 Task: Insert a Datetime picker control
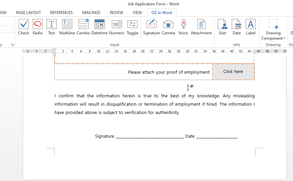click(x=100, y=27)
